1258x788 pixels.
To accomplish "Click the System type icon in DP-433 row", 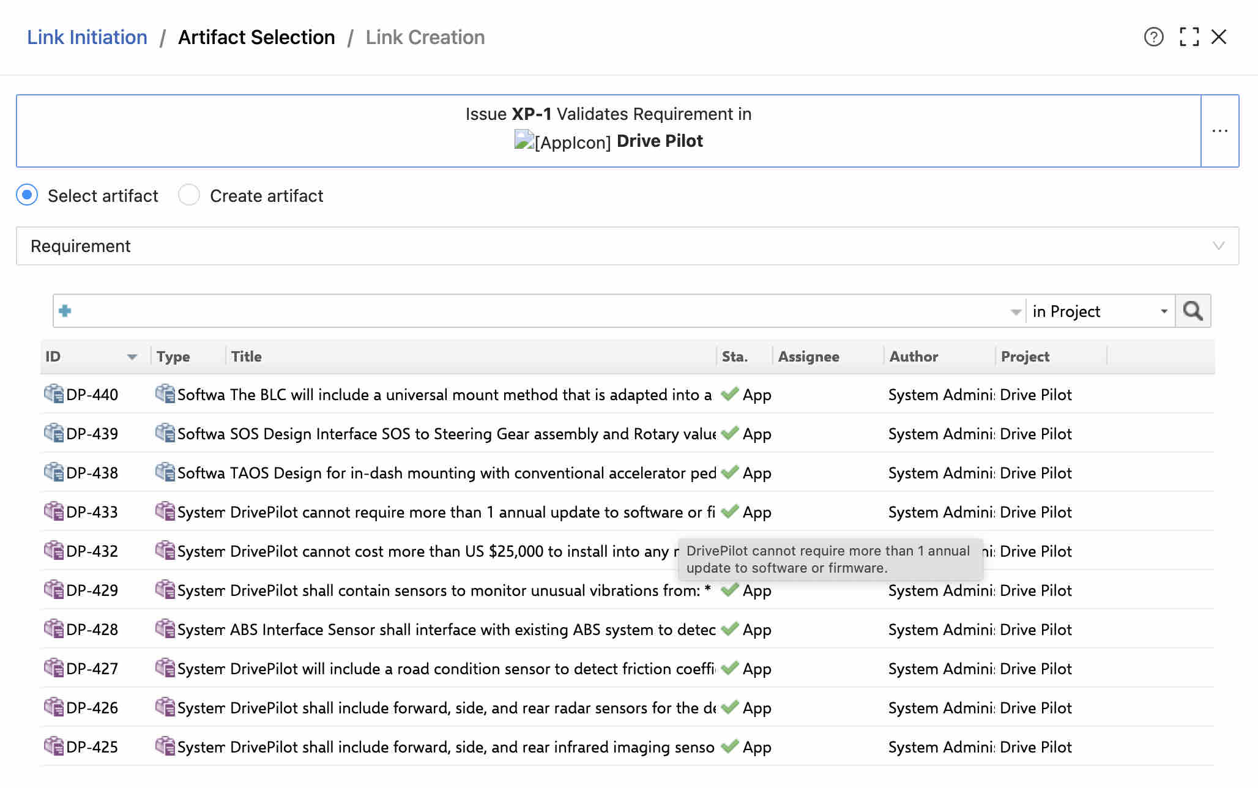I will (165, 511).
